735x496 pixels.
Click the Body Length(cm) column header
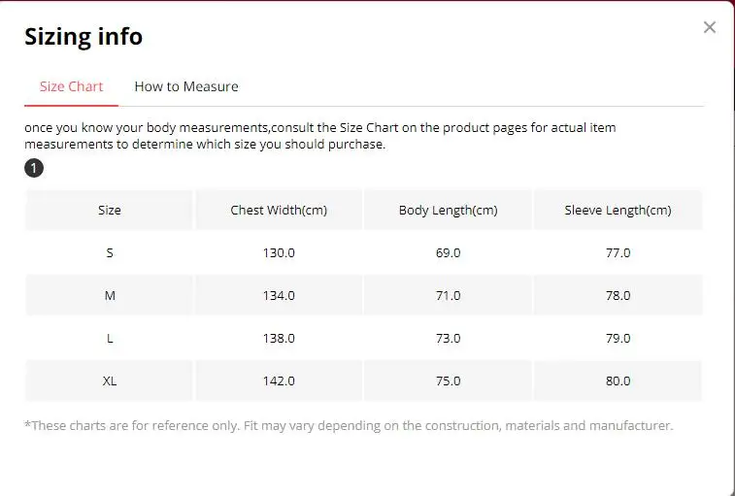(x=449, y=210)
